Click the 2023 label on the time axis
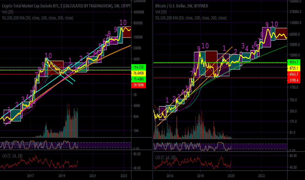This screenshot has width=305, height=180. point(124,176)
